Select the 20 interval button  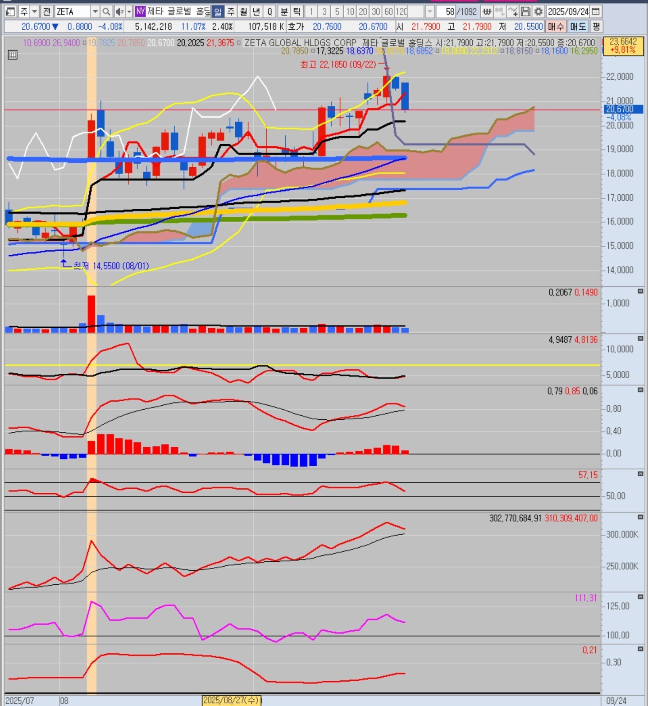click(363, 11)
